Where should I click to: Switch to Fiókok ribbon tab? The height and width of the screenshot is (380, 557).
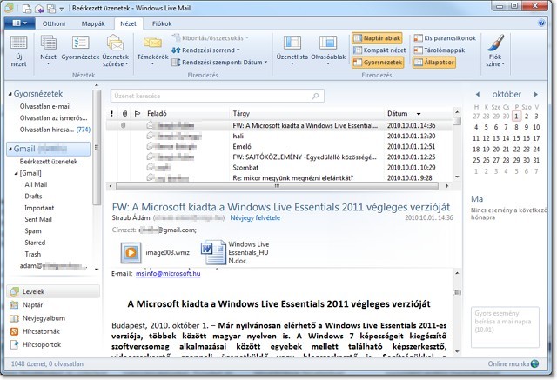[162, 23]
